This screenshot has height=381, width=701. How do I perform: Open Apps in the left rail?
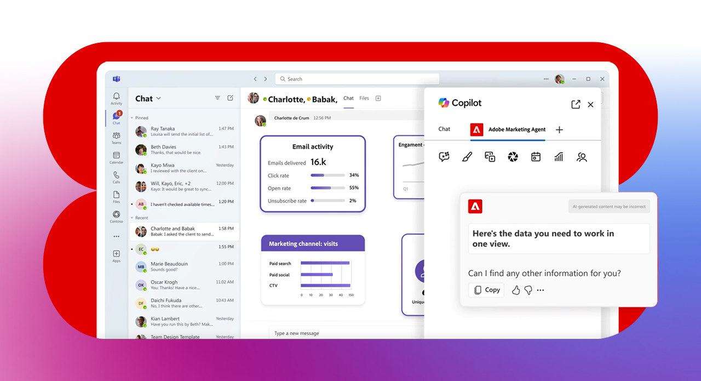pos(116,256)
